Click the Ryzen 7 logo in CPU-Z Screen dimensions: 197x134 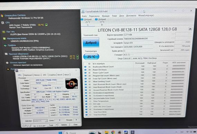72,83
